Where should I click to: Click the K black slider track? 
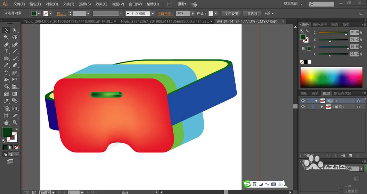333,54
